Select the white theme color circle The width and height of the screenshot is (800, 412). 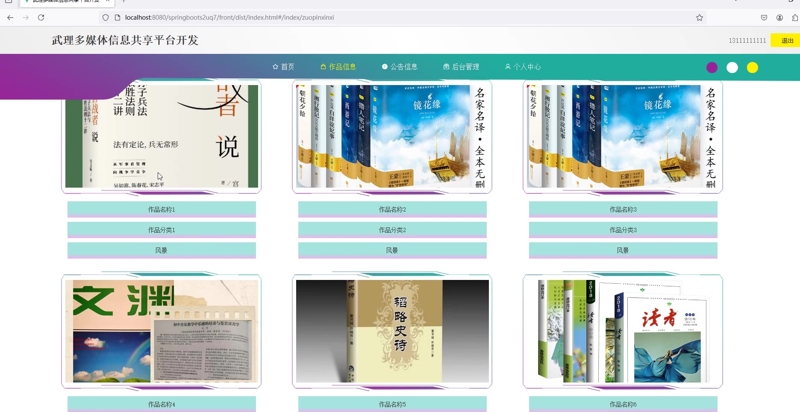[732, 68]
